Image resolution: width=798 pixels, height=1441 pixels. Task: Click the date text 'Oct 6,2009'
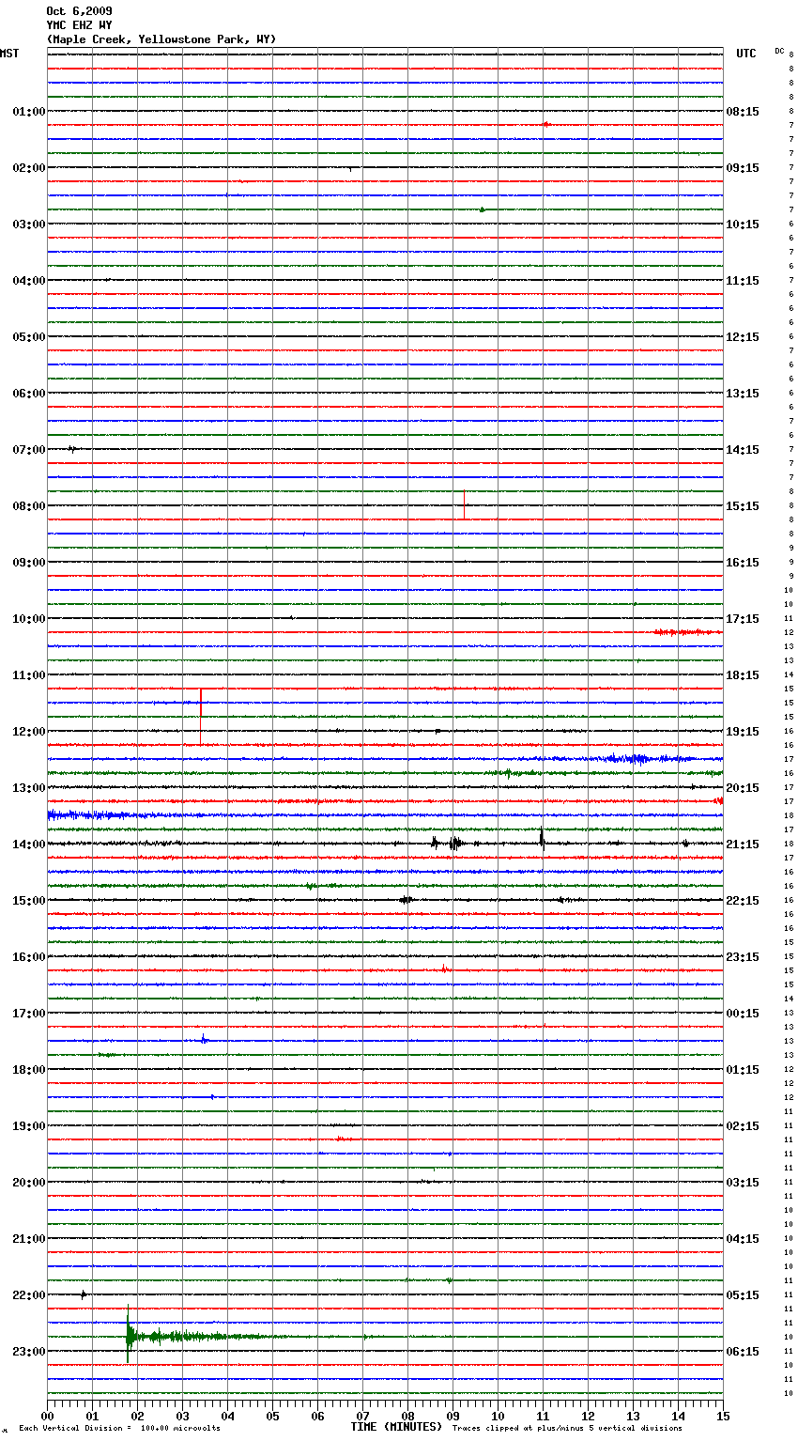[79, 11]
